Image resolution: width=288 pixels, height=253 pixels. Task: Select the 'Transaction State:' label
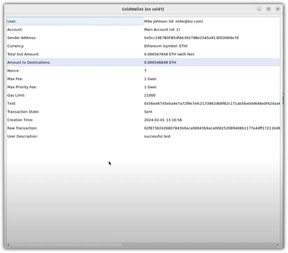(x=23, y=112)
